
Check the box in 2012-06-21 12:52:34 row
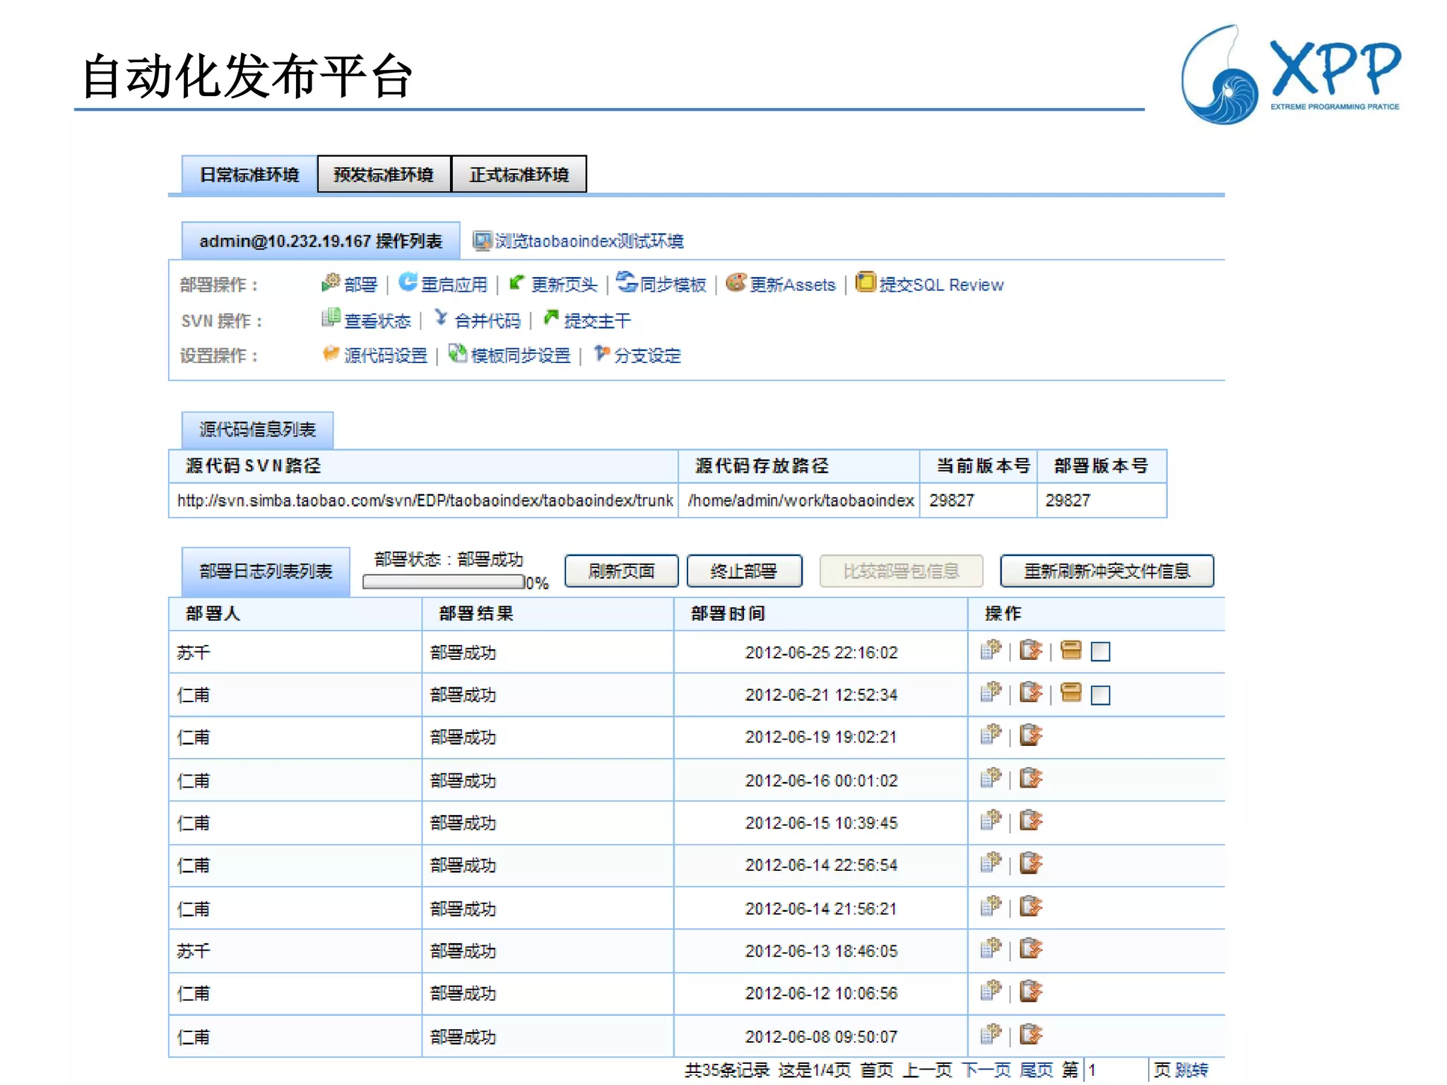1101,695
